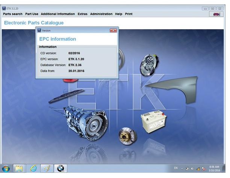Click the Version dialog title icon
Viewport: 230px width, 178px height.
click(39, 31)
